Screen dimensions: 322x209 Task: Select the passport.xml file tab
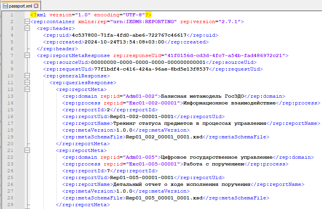20,6
